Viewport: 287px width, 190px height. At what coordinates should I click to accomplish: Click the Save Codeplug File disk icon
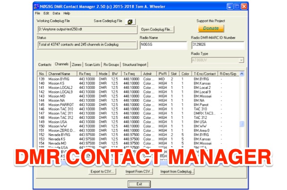tap(130, 22)
